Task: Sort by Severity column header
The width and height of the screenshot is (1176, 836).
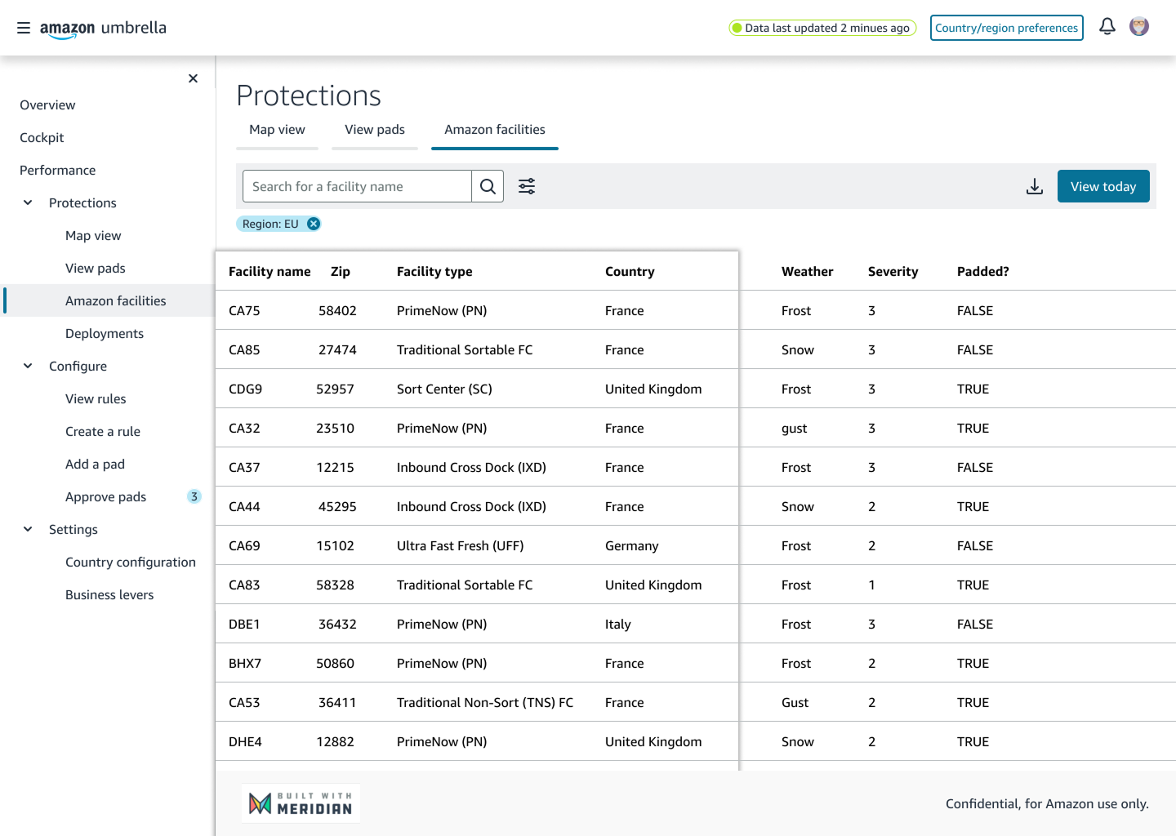Action: pyautogui.click(x=893, y=271)
